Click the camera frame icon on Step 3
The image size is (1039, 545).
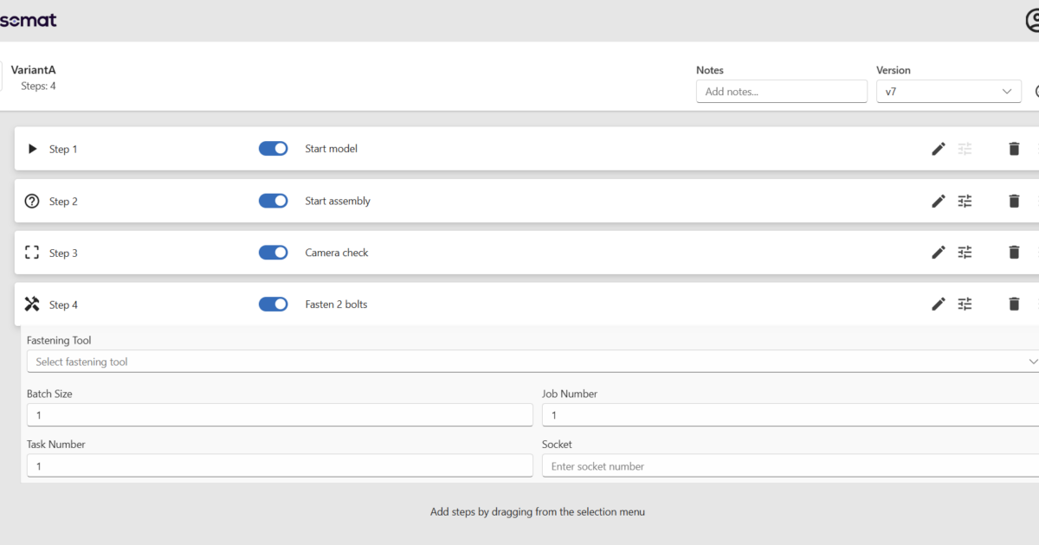32,253
